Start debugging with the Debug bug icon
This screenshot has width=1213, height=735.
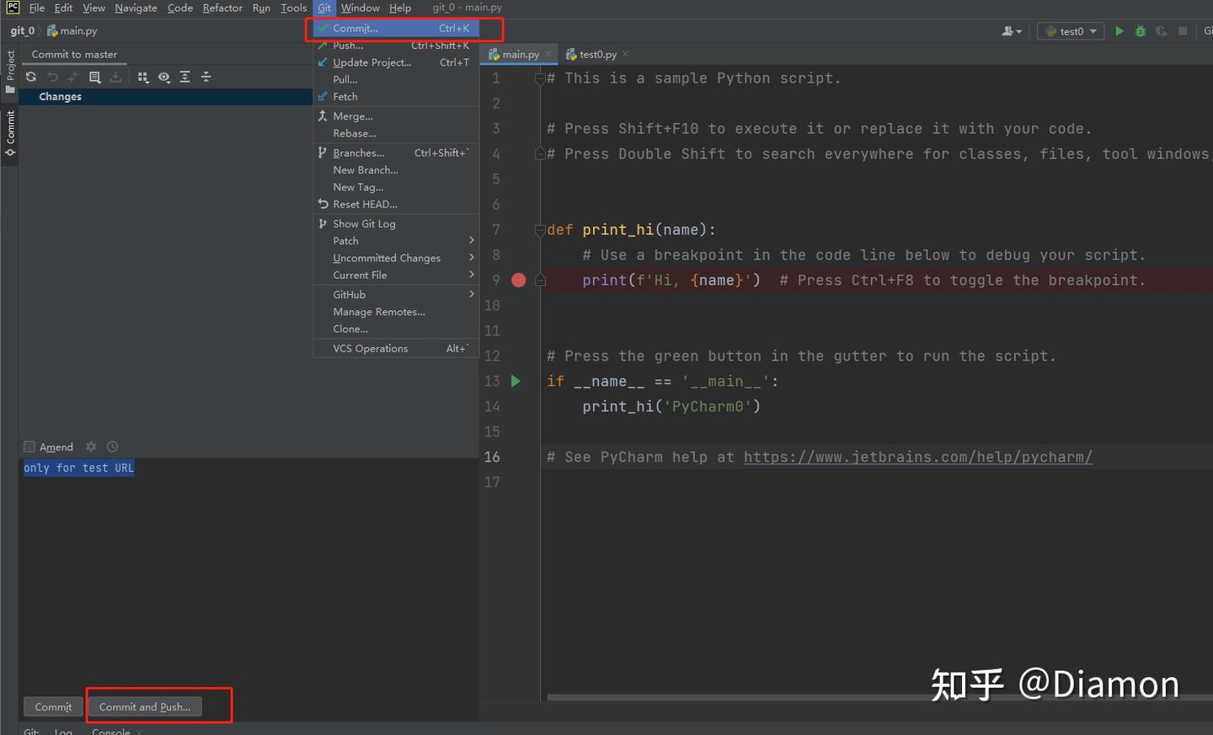coord(1140,30)
